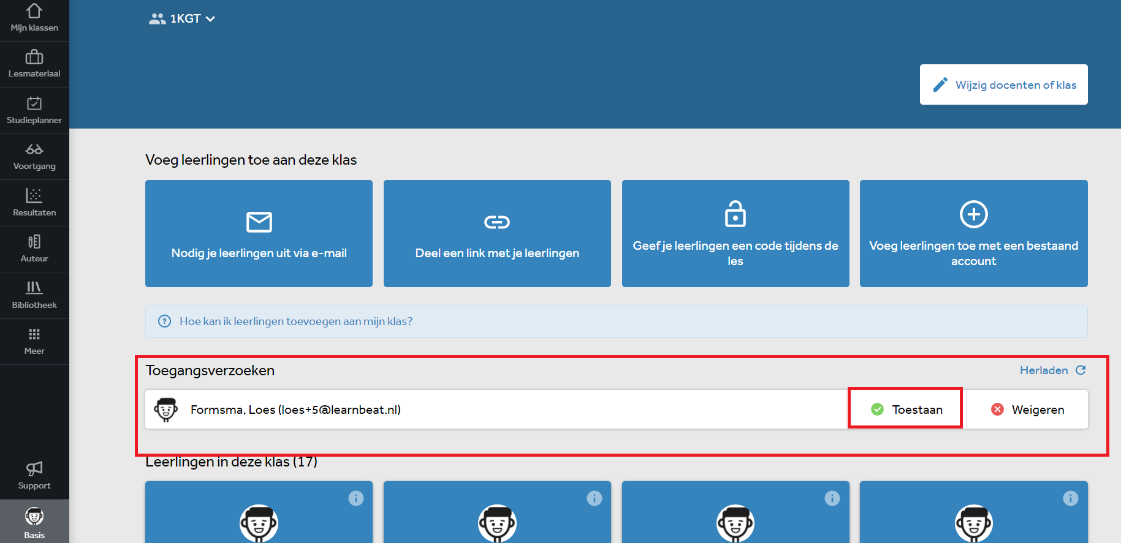1121x543 pixels.
Task: Click Herladen to reload access requests
Action: (1052, 370)
